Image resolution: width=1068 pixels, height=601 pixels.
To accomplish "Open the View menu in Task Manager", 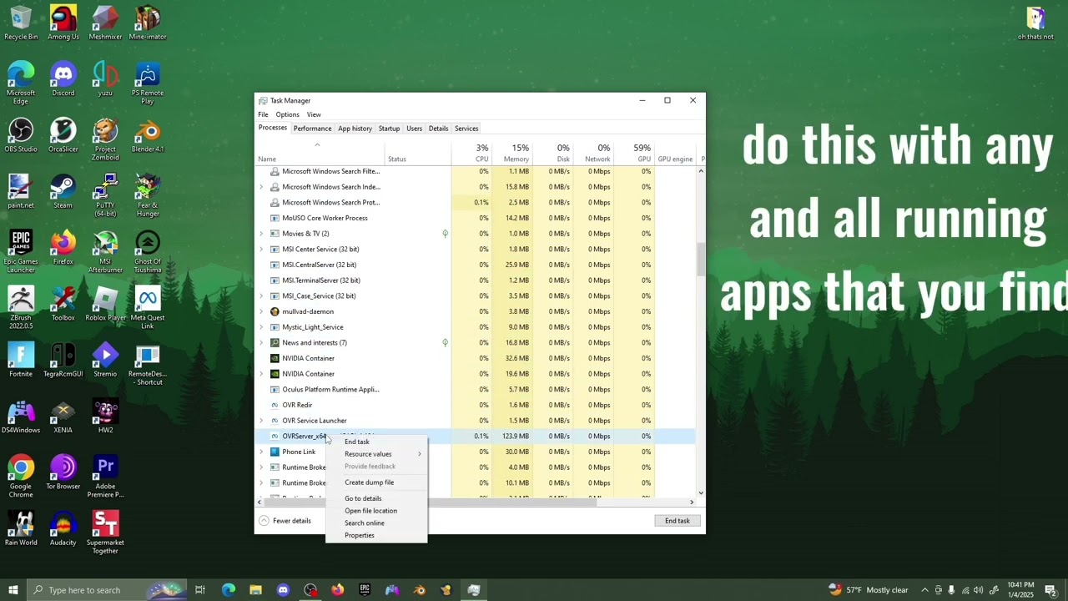I will click(314, 114).
